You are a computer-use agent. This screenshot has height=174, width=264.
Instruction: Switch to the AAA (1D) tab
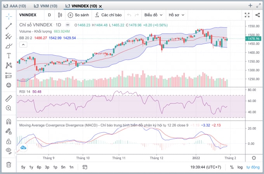(x=15, y=6)
